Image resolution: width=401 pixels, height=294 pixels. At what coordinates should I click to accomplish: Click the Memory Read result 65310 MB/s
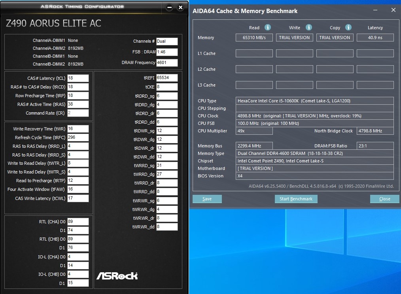pos(254,38)
